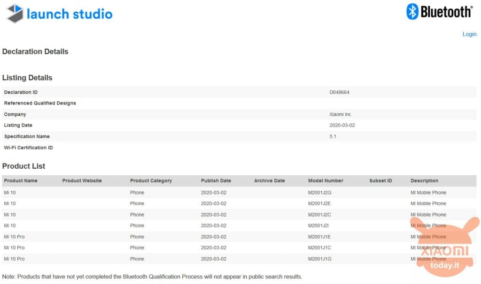The width and height of the screenshot is (481, 284).
Task: Select model number M2001J1G
Action: [319, 259]
